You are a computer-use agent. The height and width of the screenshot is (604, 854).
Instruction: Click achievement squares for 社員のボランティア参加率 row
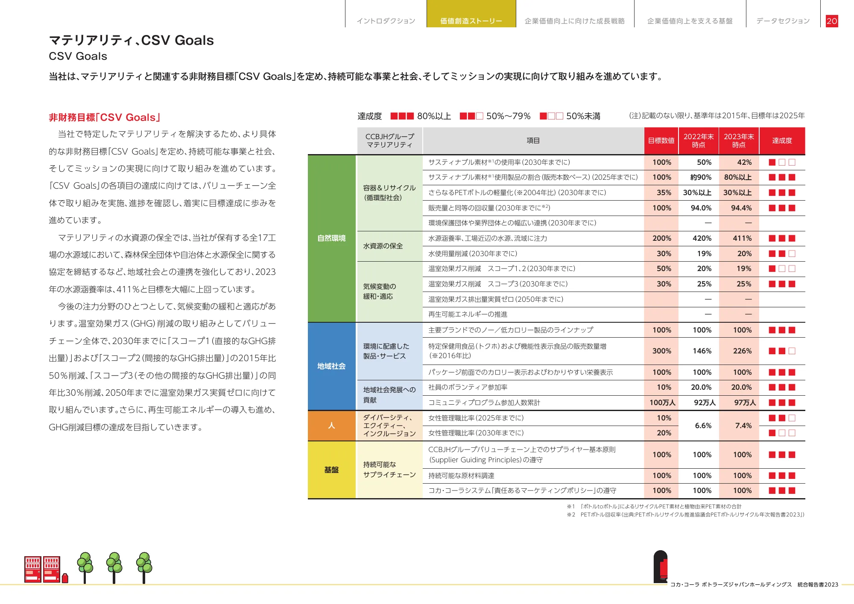tap(782, 387)
